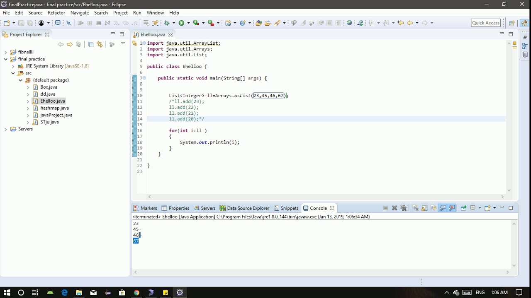This screenshot has width=531, height=298.
Task: Click the External Tools run icon
Action: [x=211, y=23]
